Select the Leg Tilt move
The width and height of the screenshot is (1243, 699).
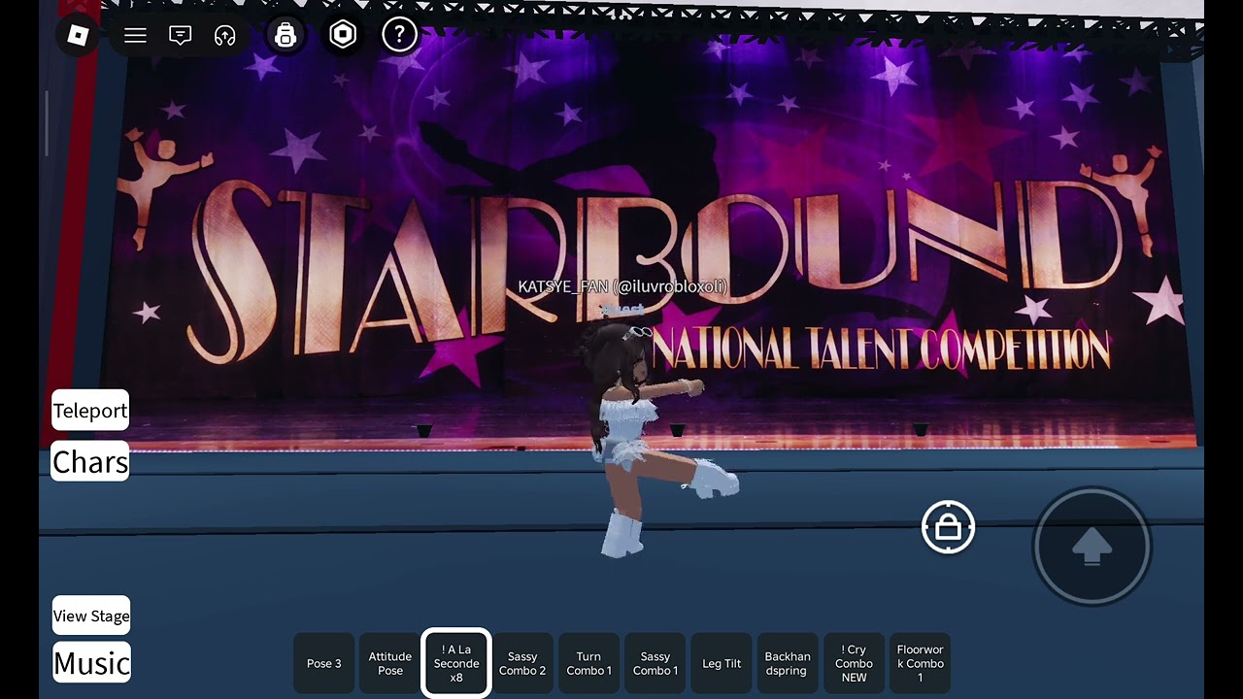pos(722,664)
